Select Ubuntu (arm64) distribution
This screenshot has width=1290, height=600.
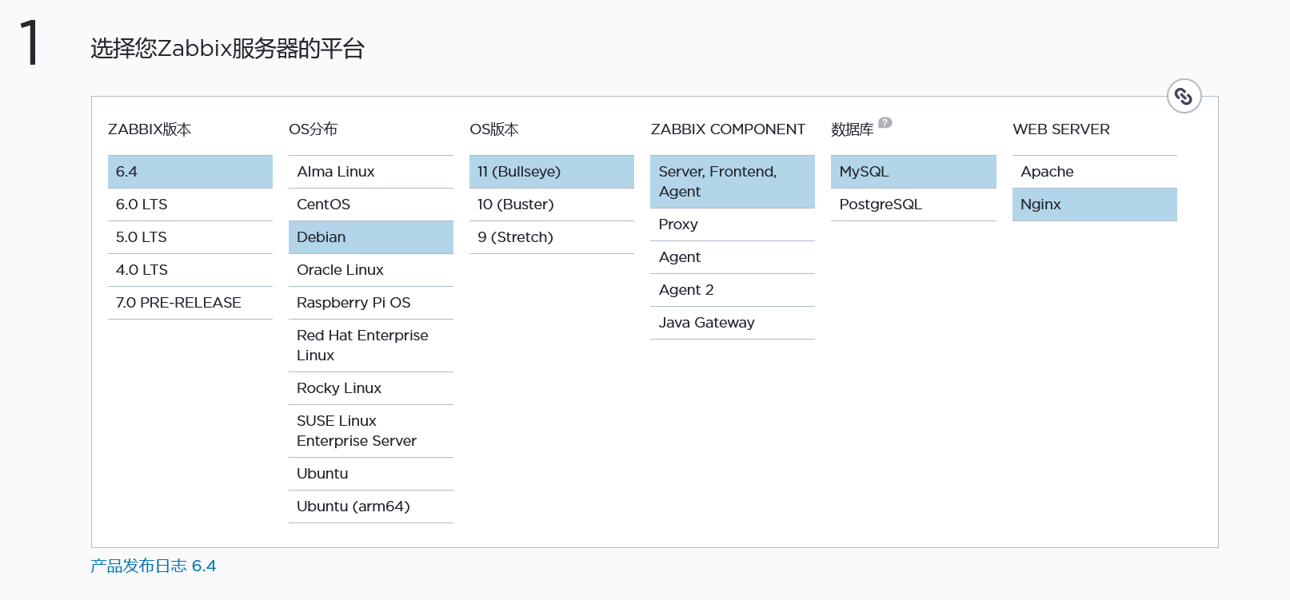(x=370, y=507)
